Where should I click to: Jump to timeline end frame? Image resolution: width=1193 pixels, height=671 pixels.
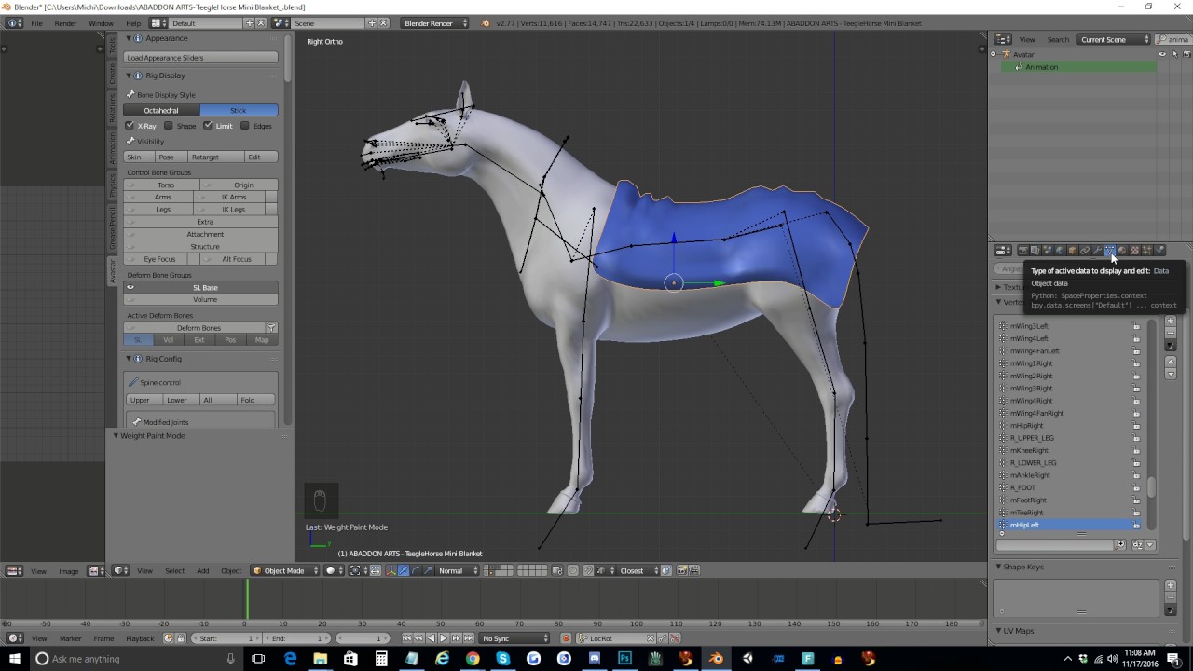[467, 638]
